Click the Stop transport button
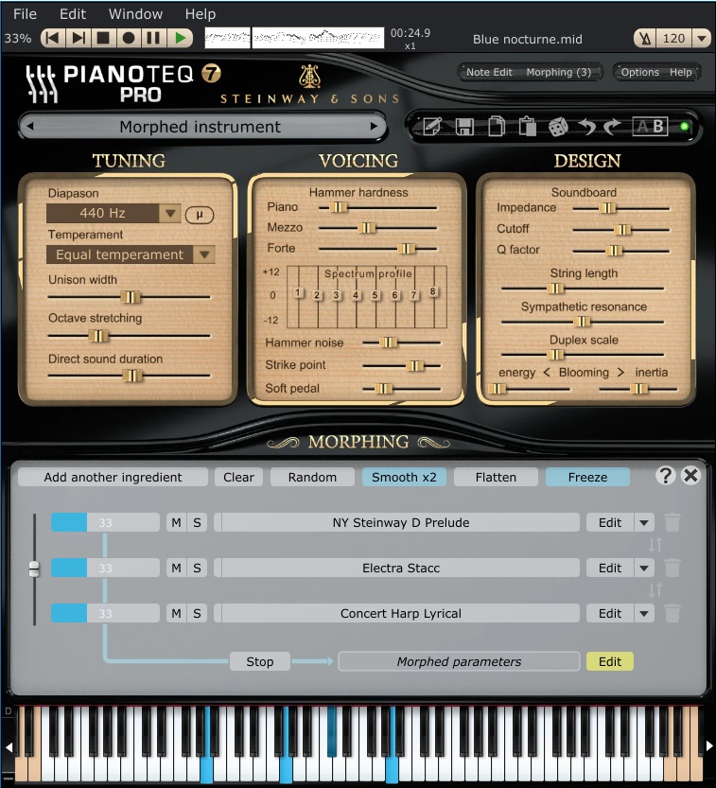The width and height of the screenshot is (716, 788). pyautogui.click(x=103, y=38)
